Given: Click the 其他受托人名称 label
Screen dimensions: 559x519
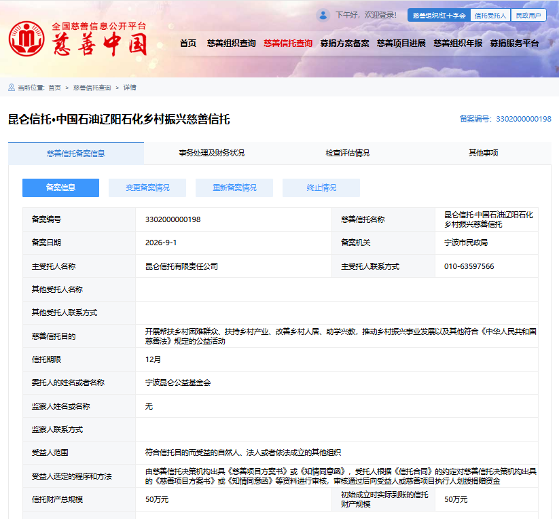Looking at the screenshot, I should point(58,289).
